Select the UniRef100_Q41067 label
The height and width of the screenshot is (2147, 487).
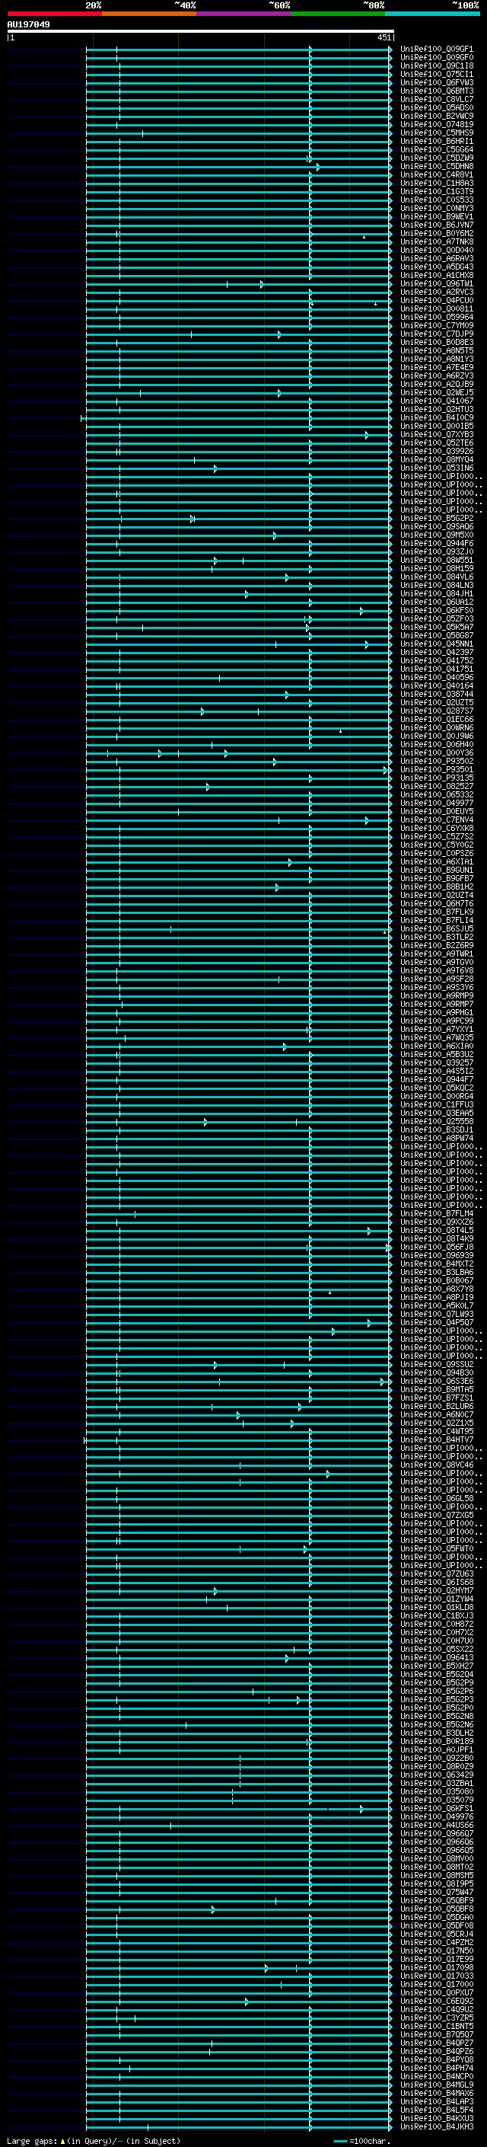(437, 401)
